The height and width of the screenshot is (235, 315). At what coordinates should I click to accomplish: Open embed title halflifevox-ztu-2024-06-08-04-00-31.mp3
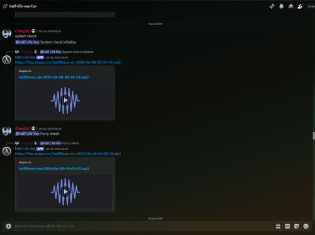pyautogui.click(x=54, y=169)
